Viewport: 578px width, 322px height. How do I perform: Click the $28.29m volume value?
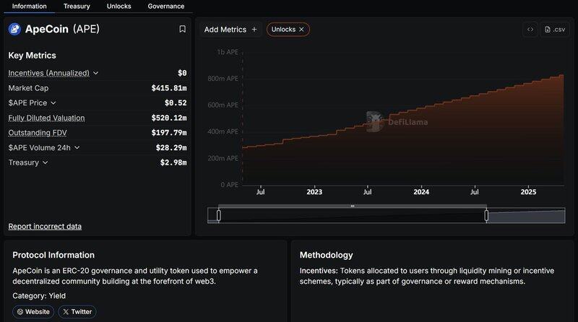tap(171, 147)
